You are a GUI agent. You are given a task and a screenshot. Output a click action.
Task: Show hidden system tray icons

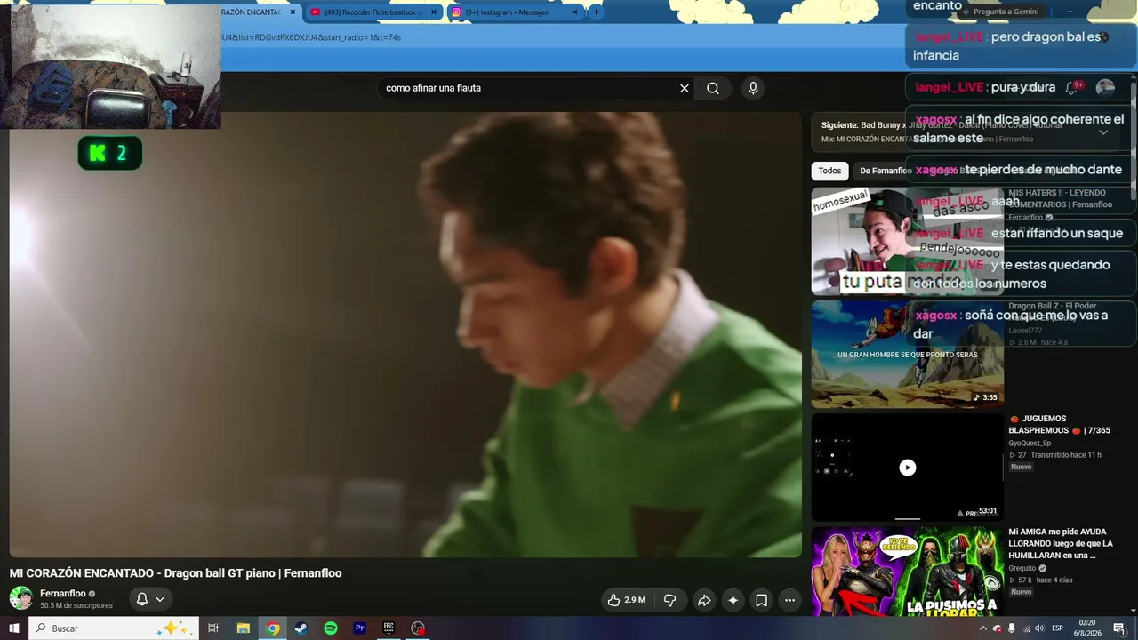pos(982,628)
